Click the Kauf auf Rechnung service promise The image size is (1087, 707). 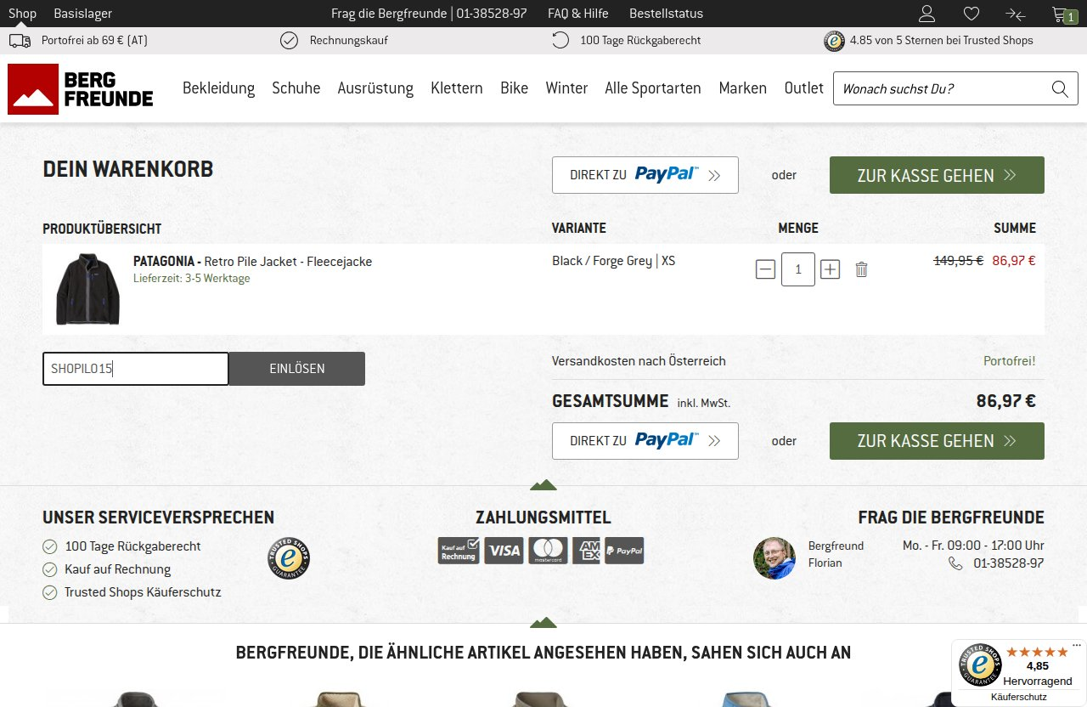point(118,569)
